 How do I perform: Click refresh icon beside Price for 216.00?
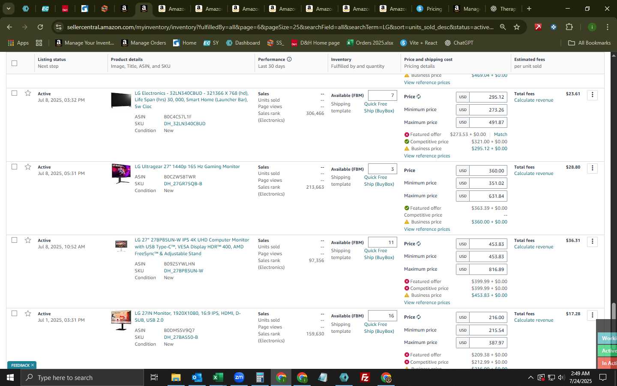click(x=419, y=317)
